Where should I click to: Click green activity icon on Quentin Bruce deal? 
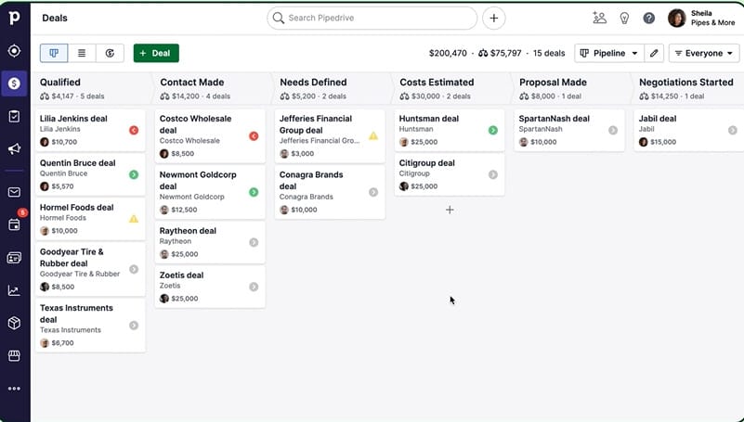tap(134, 174)
